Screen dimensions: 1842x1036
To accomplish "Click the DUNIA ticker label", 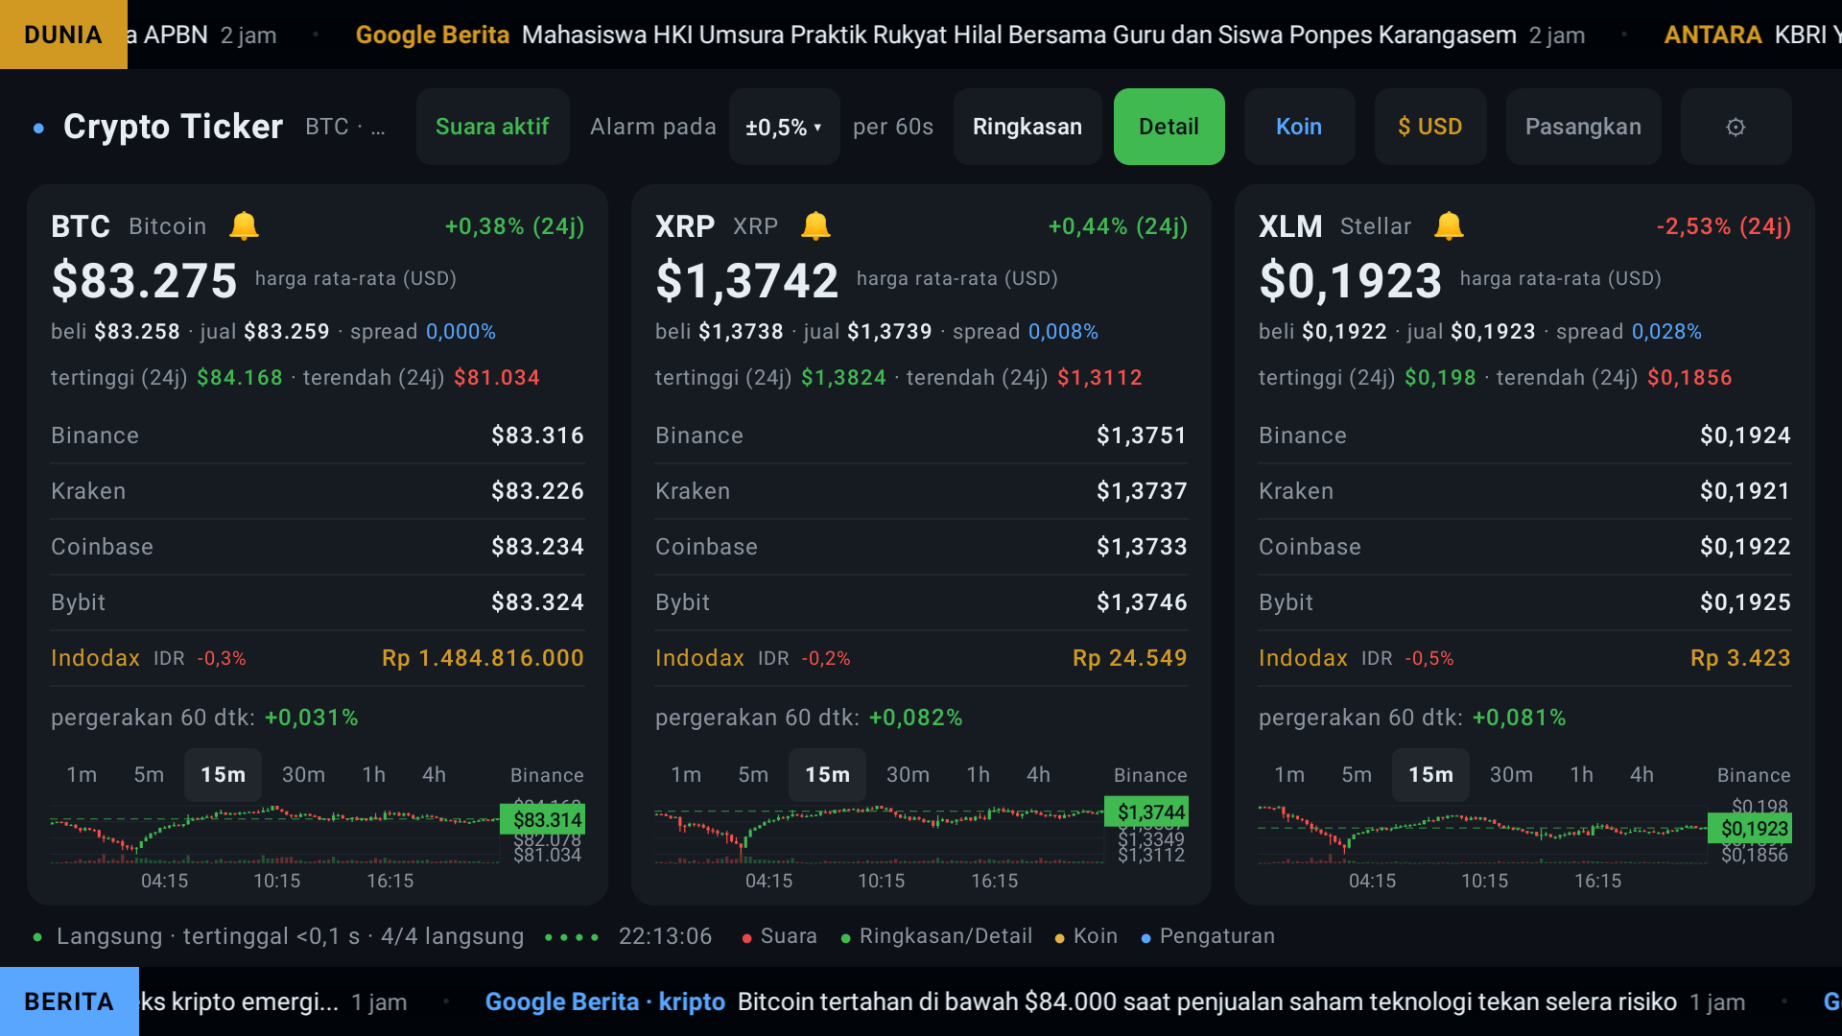I will coord(63,35).
